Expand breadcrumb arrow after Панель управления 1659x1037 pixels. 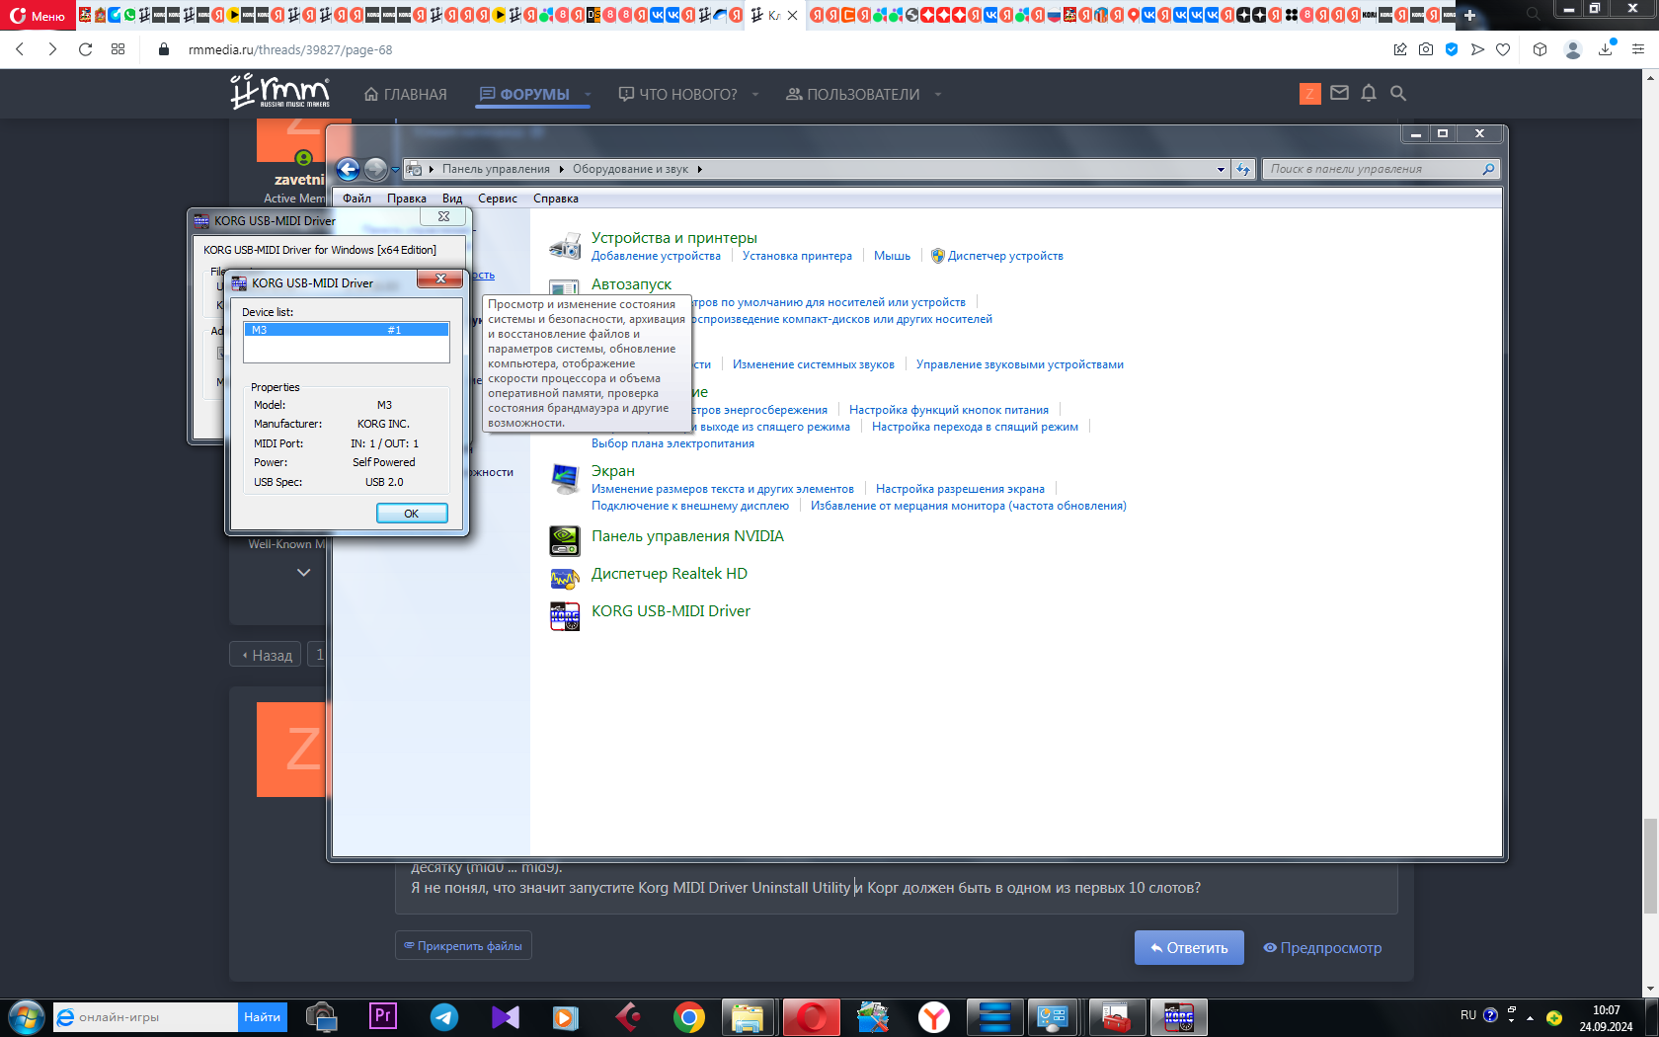pos(561,169)
